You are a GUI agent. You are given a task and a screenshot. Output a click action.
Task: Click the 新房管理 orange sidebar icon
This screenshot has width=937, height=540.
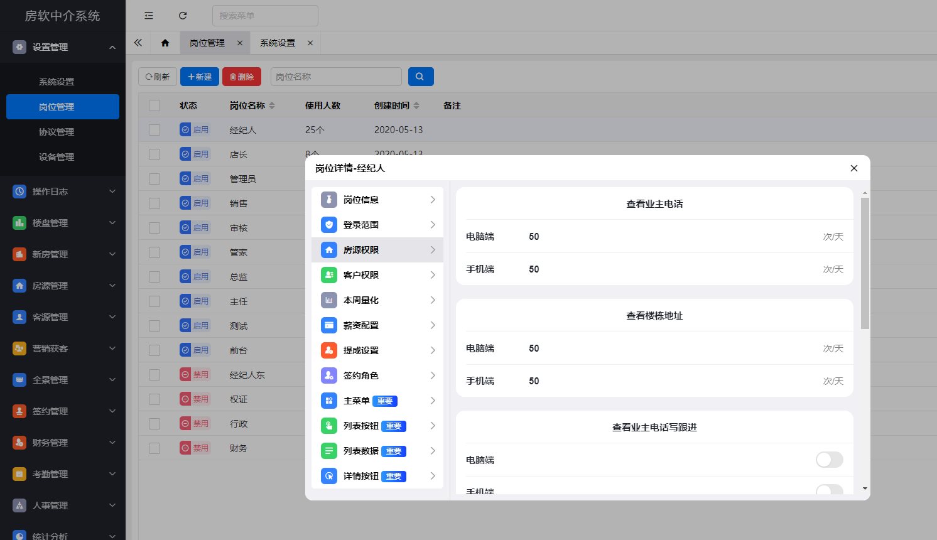point(19,254)
